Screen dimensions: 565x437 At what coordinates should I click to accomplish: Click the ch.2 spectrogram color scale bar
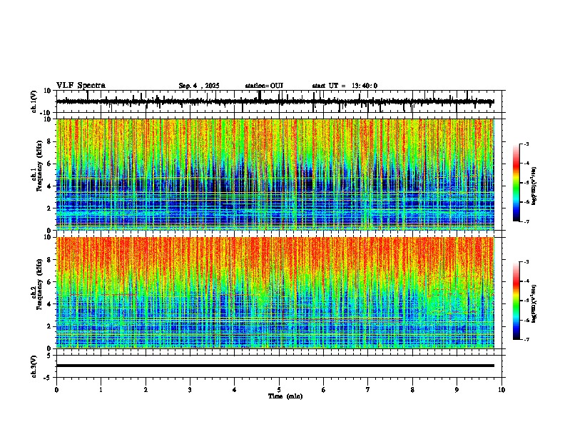pos(516,301)
